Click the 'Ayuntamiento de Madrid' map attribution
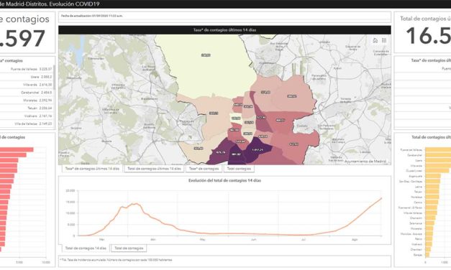451x270 pixels. [365, 162]
